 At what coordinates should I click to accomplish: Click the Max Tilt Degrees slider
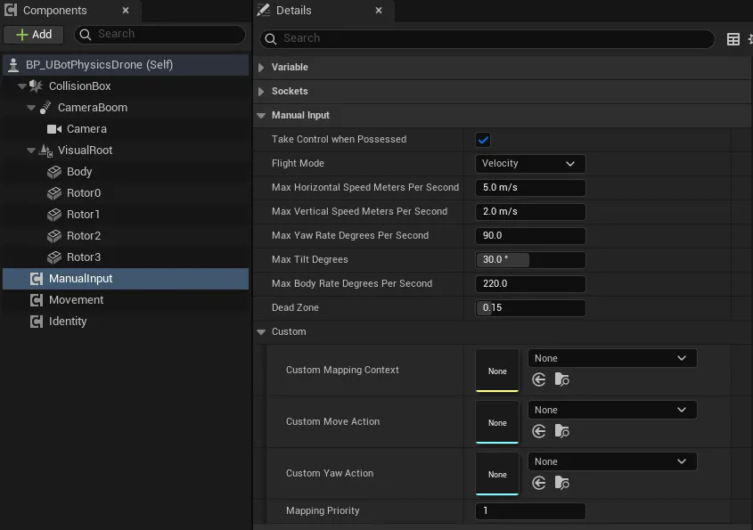pos(530,260)
